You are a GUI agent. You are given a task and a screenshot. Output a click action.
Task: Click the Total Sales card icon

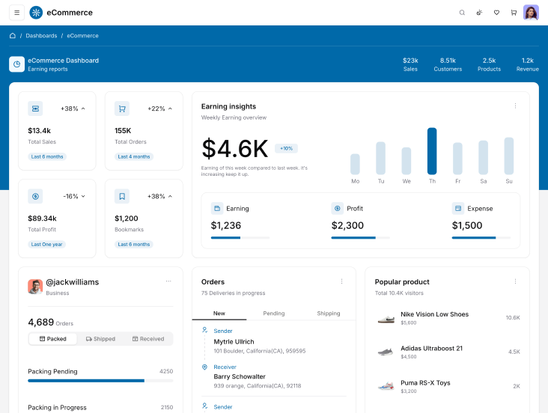coord(35,108)
